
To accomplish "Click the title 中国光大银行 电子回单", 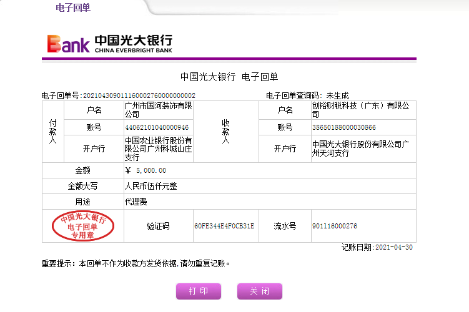I will (229, 77).
